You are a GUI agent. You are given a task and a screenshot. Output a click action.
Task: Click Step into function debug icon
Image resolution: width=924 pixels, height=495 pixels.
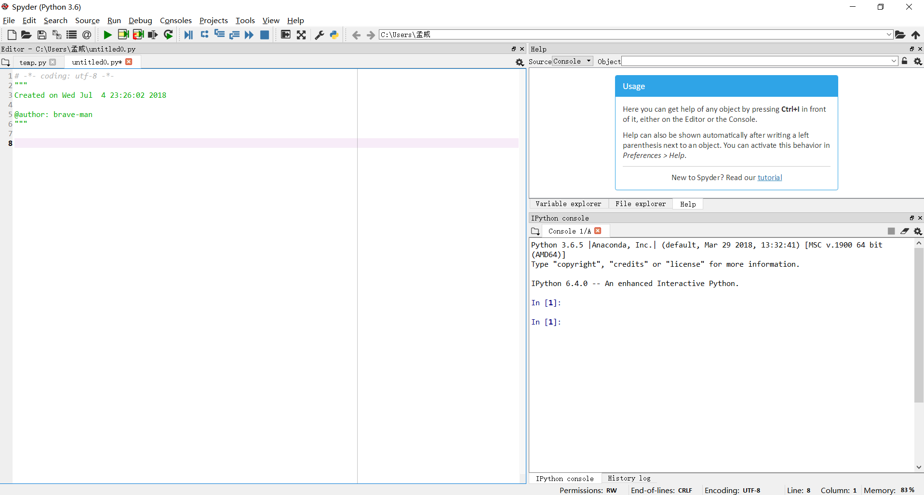pos(219,34)
